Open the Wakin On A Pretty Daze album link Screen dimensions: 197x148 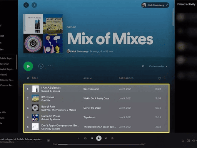96,98
